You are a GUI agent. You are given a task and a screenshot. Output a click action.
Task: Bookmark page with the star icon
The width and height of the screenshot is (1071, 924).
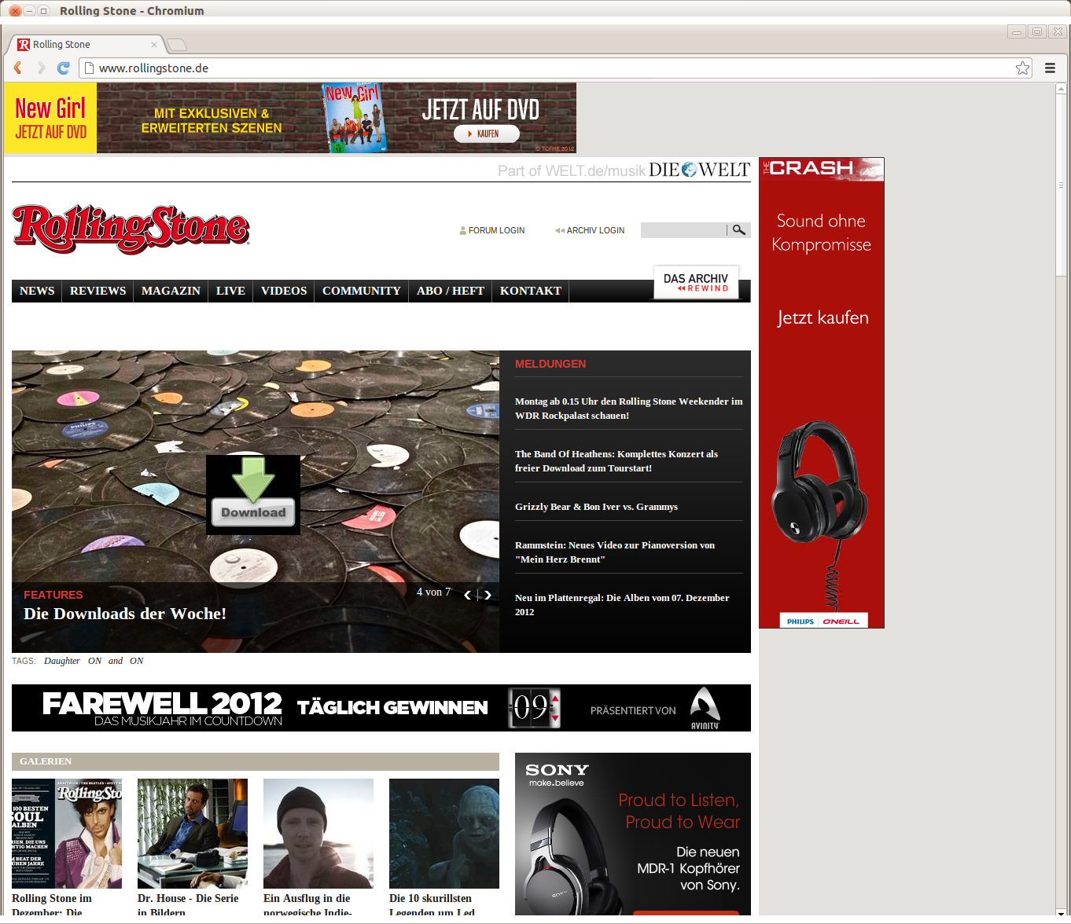1022,68
